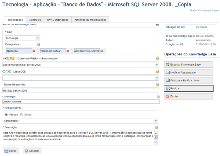Open the "Banco de Dados" category selector
220x156 pixels.
coord(53,51)
